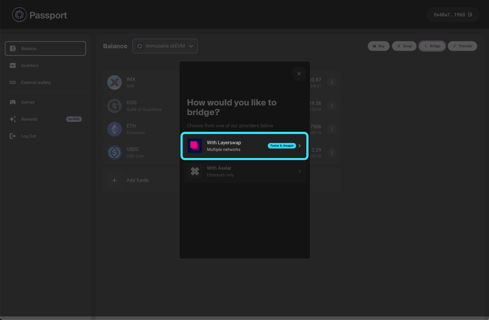This screenshot has height=320, width=489.
Task: Click the Faster & cheaper badge
Action: click(x=282, y=146)
